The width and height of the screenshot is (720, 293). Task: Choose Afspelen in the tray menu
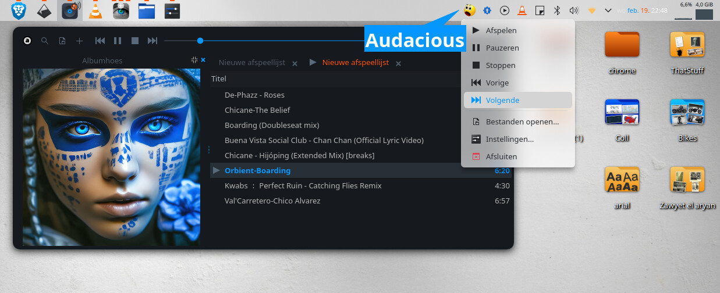518,30
